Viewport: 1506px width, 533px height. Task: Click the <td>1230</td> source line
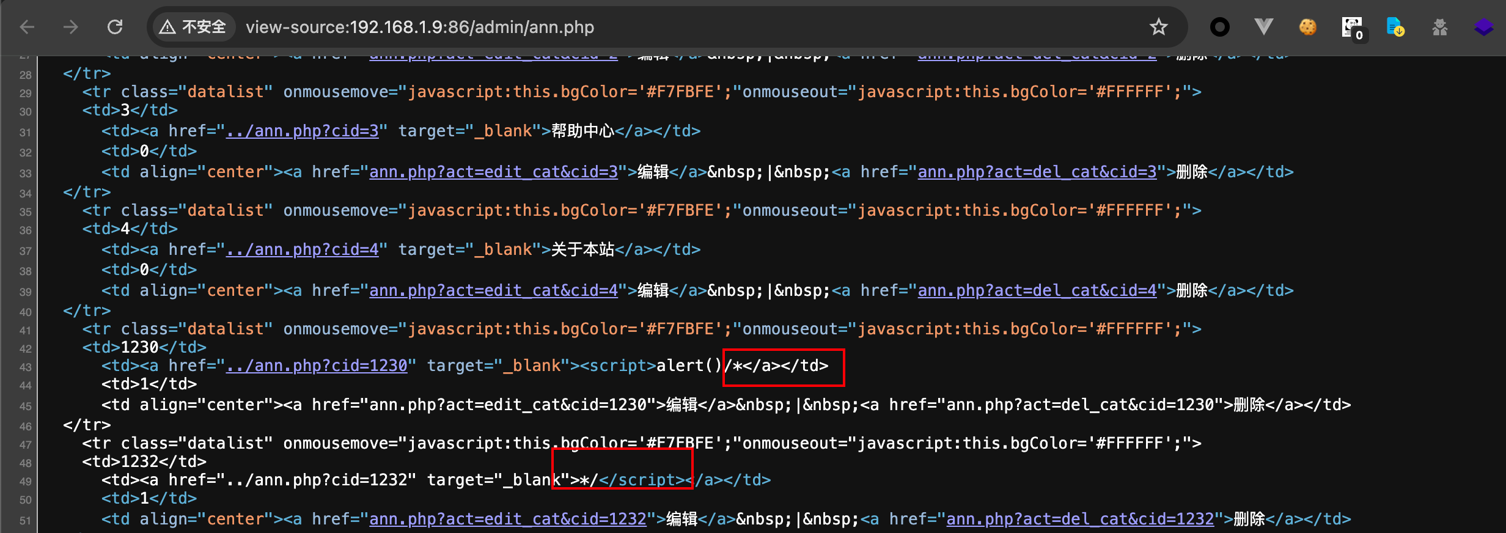point(144,347)
